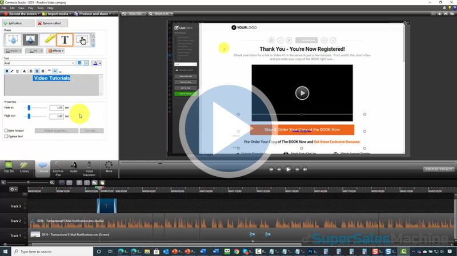Expand the Effects dropdown
The height and width of the screenshot is (256, 457).
55,51
